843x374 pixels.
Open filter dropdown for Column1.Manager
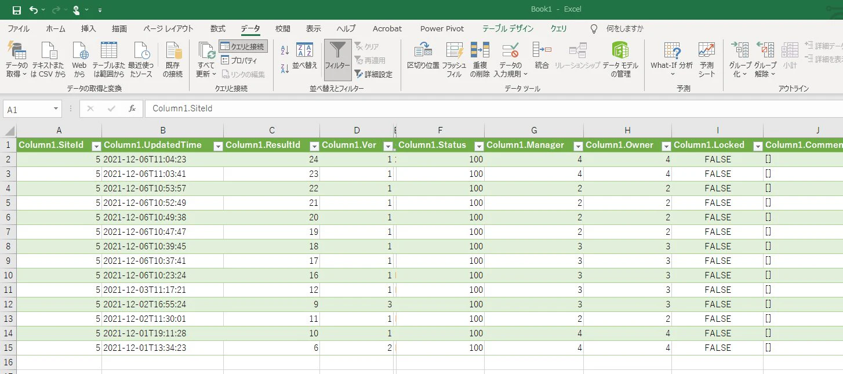[x=578, y=146]
